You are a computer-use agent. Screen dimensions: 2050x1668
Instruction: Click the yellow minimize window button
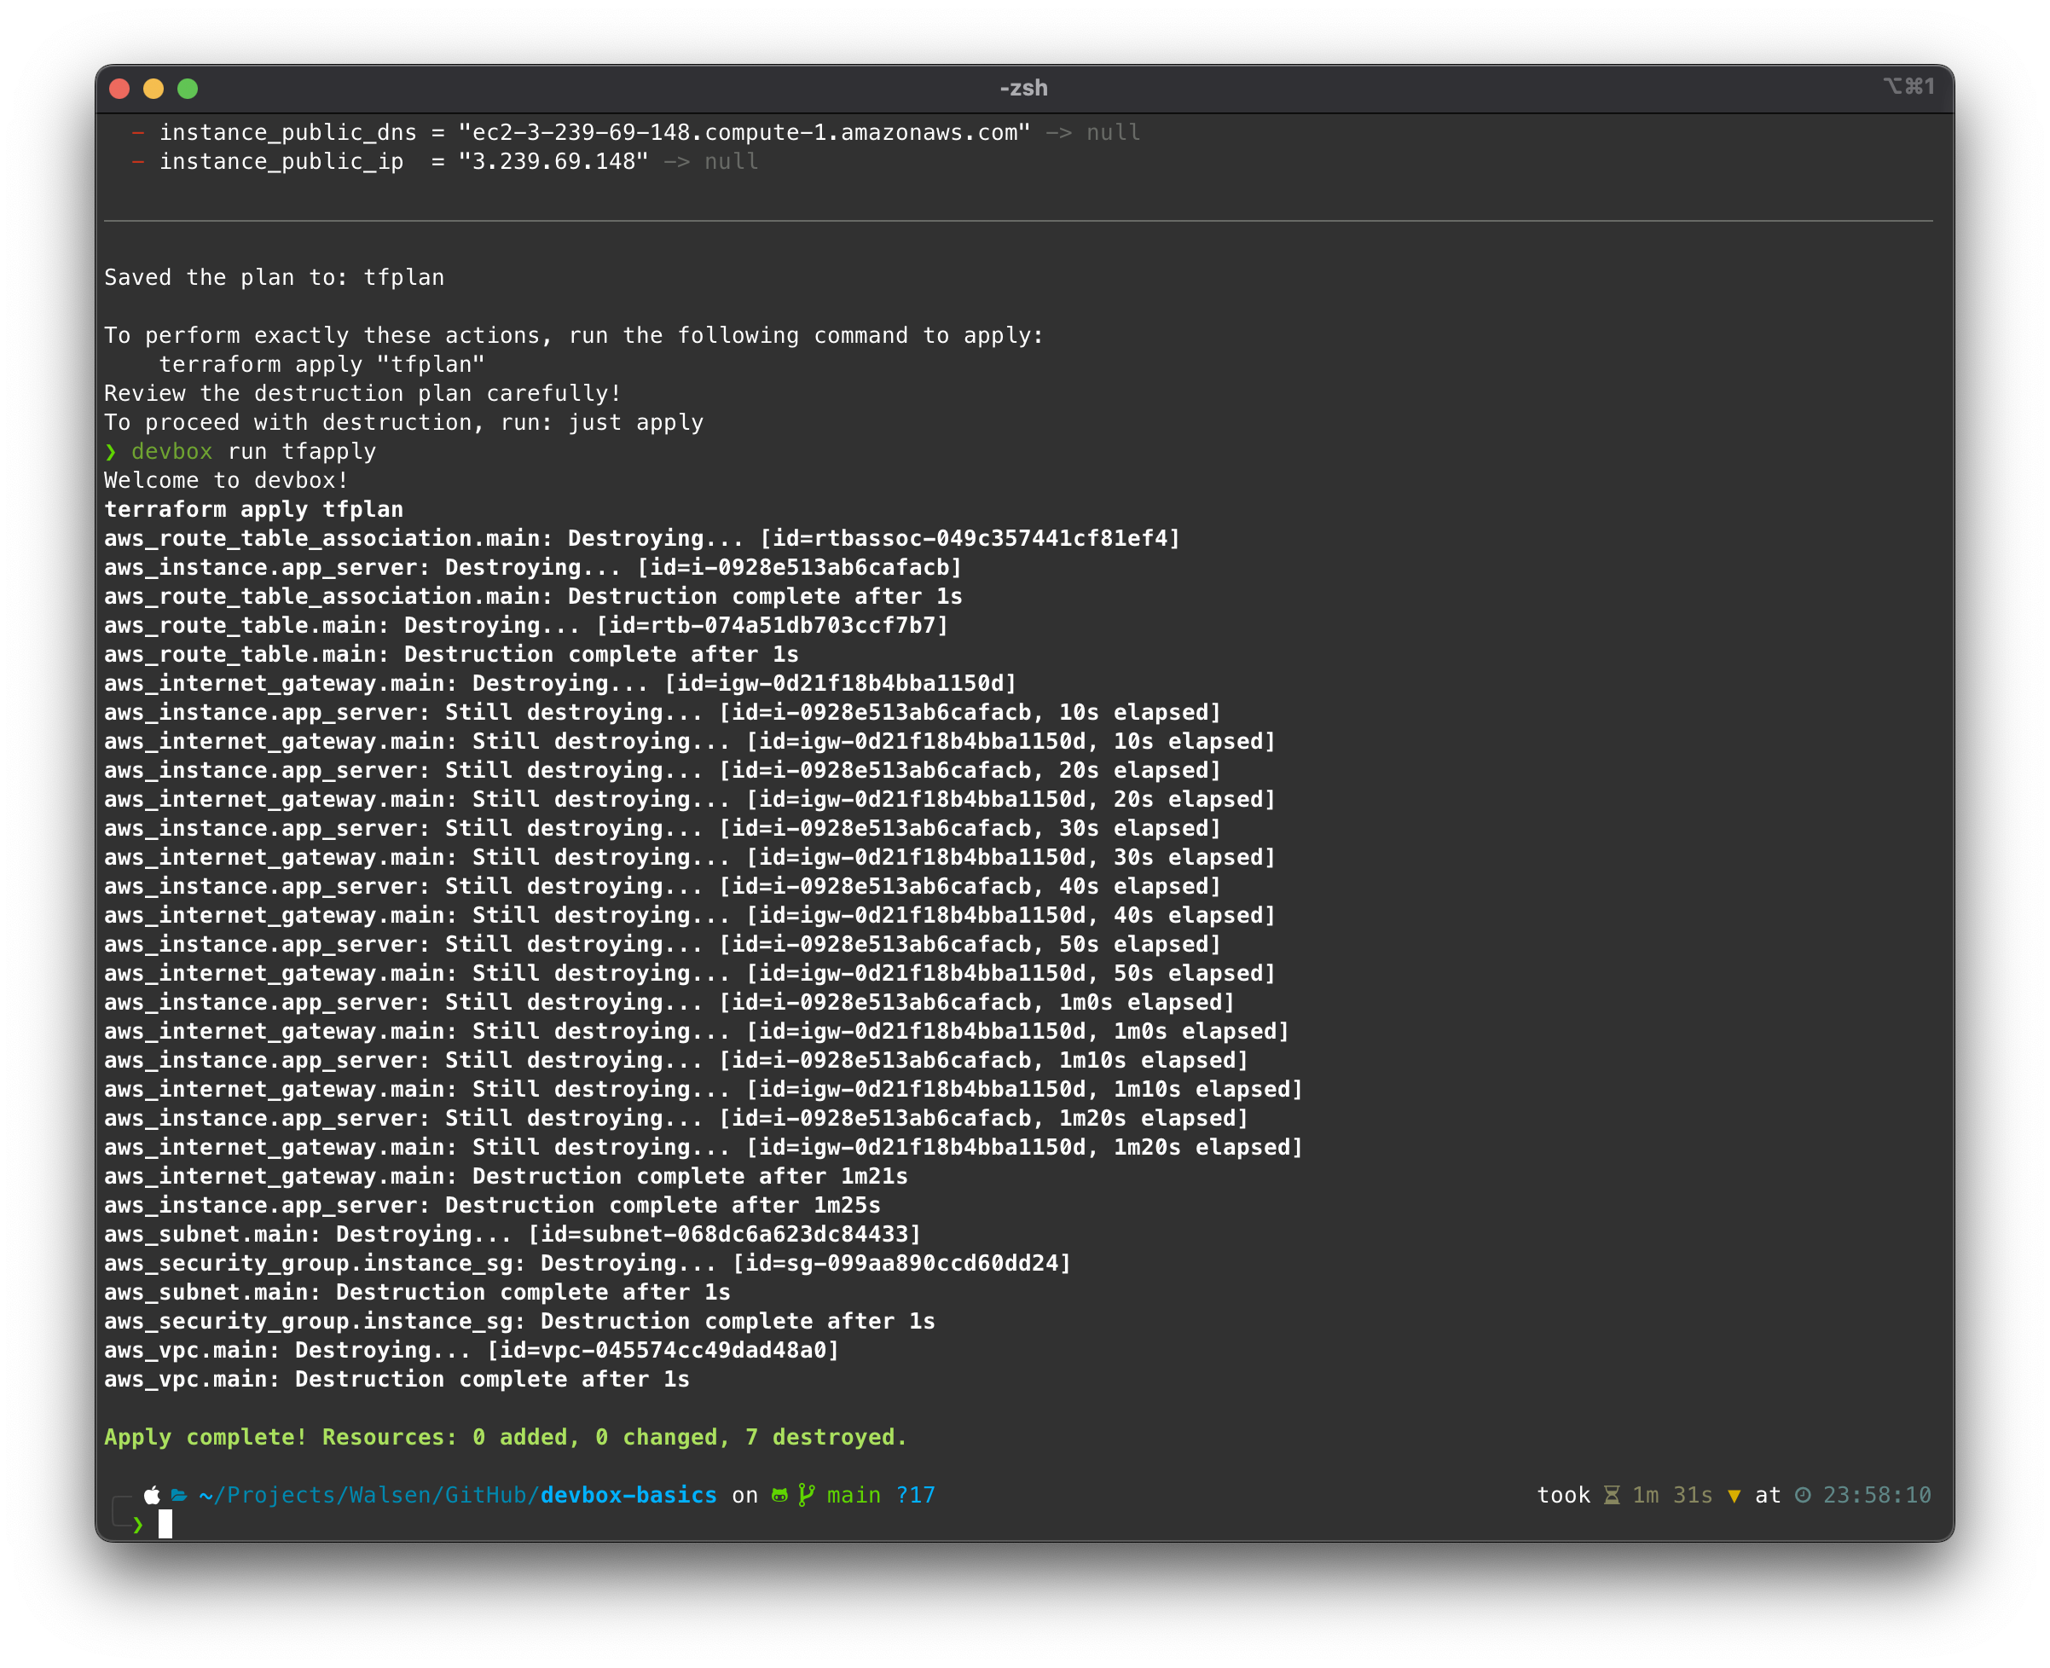(x=153, y=89)
